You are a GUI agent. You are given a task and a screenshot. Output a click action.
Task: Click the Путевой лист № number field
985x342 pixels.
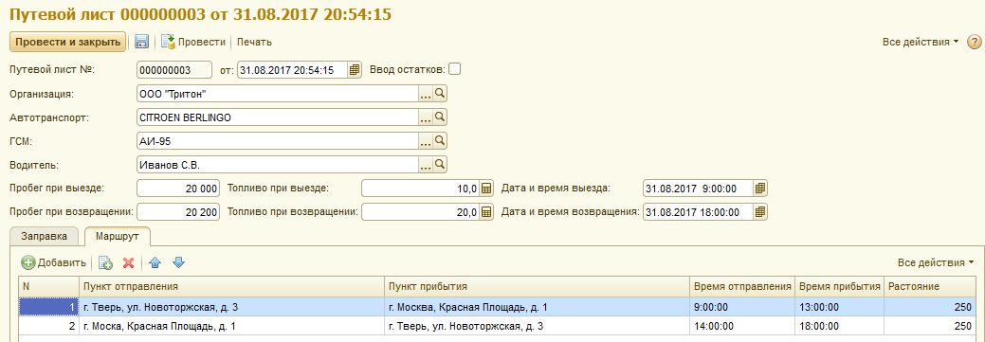[174, 70]
